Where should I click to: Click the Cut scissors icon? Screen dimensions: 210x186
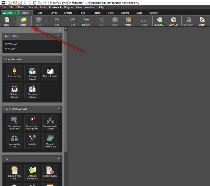(101, 21)
